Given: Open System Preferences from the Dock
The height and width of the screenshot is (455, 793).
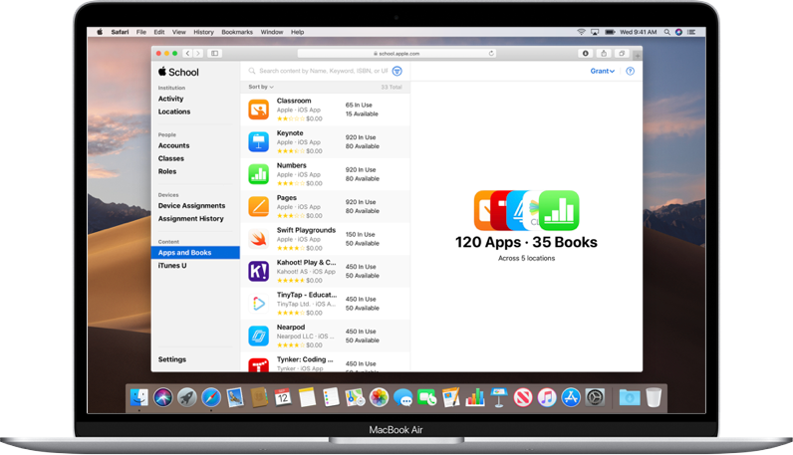Looking at the screenshot, I should (x=595, y=397).
